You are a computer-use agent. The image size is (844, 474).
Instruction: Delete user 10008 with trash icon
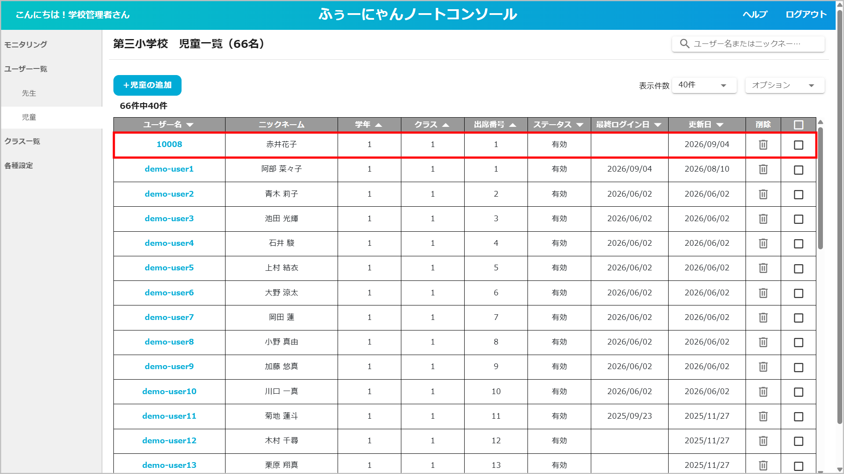coord(763,144)
